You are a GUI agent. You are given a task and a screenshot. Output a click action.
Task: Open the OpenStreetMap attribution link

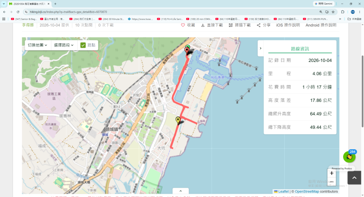click(307, 192)
